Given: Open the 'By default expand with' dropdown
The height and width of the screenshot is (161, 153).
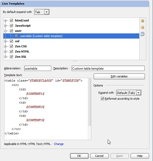Looking at the screenshot, I should 47,12.
